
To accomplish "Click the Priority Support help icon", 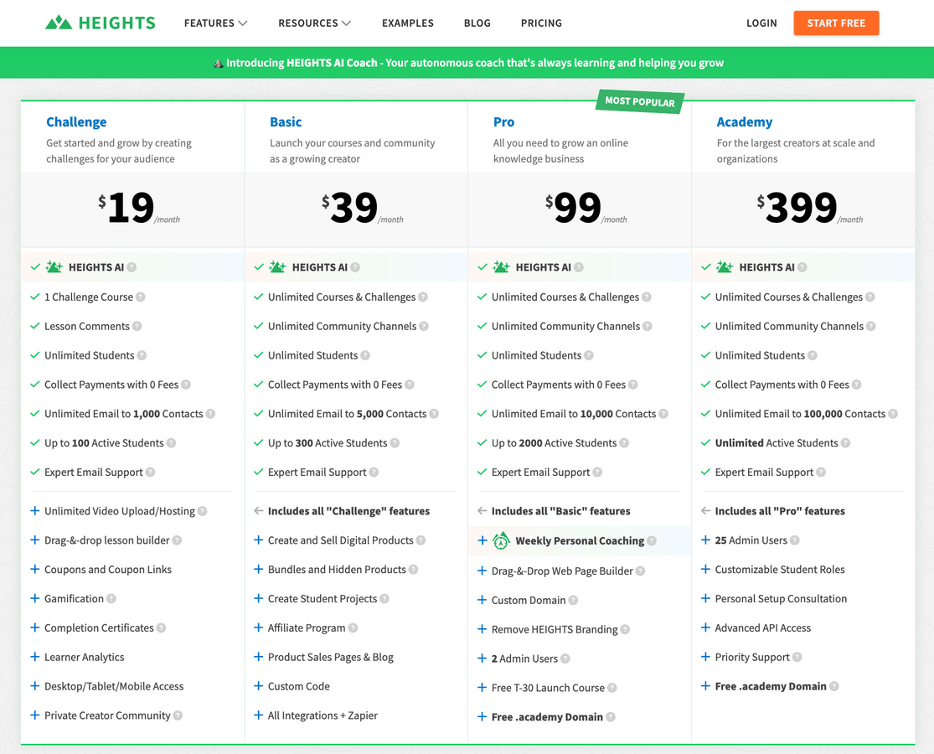I will click(x=797, y=657).
